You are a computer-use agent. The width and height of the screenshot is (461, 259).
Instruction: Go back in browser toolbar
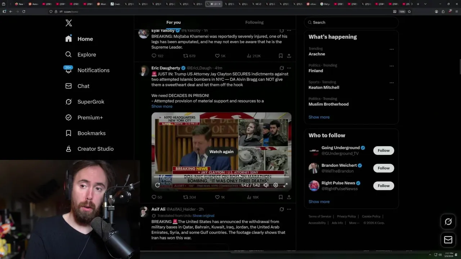tap(11, 12)
